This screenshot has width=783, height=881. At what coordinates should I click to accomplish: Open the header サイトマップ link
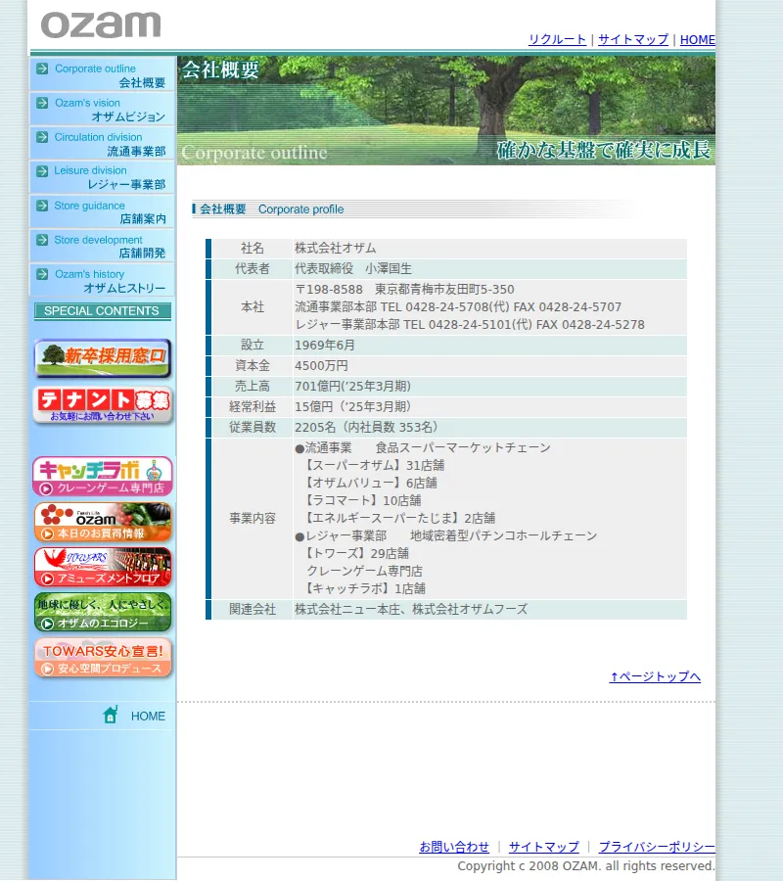tap(633, 39)
